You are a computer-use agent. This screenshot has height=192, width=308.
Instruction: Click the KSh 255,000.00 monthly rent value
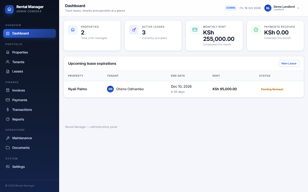[x=218, y=36]
